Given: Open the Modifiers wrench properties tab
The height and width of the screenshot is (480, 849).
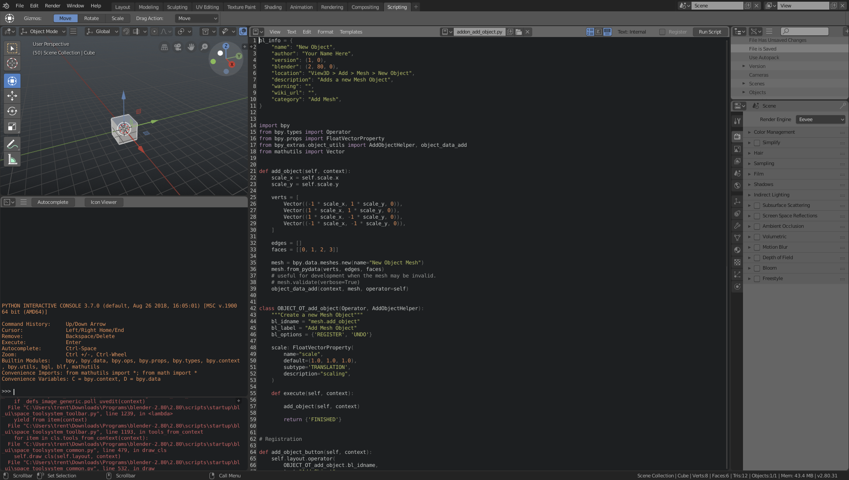Looking at the screenshot, I should coord(737,226).
